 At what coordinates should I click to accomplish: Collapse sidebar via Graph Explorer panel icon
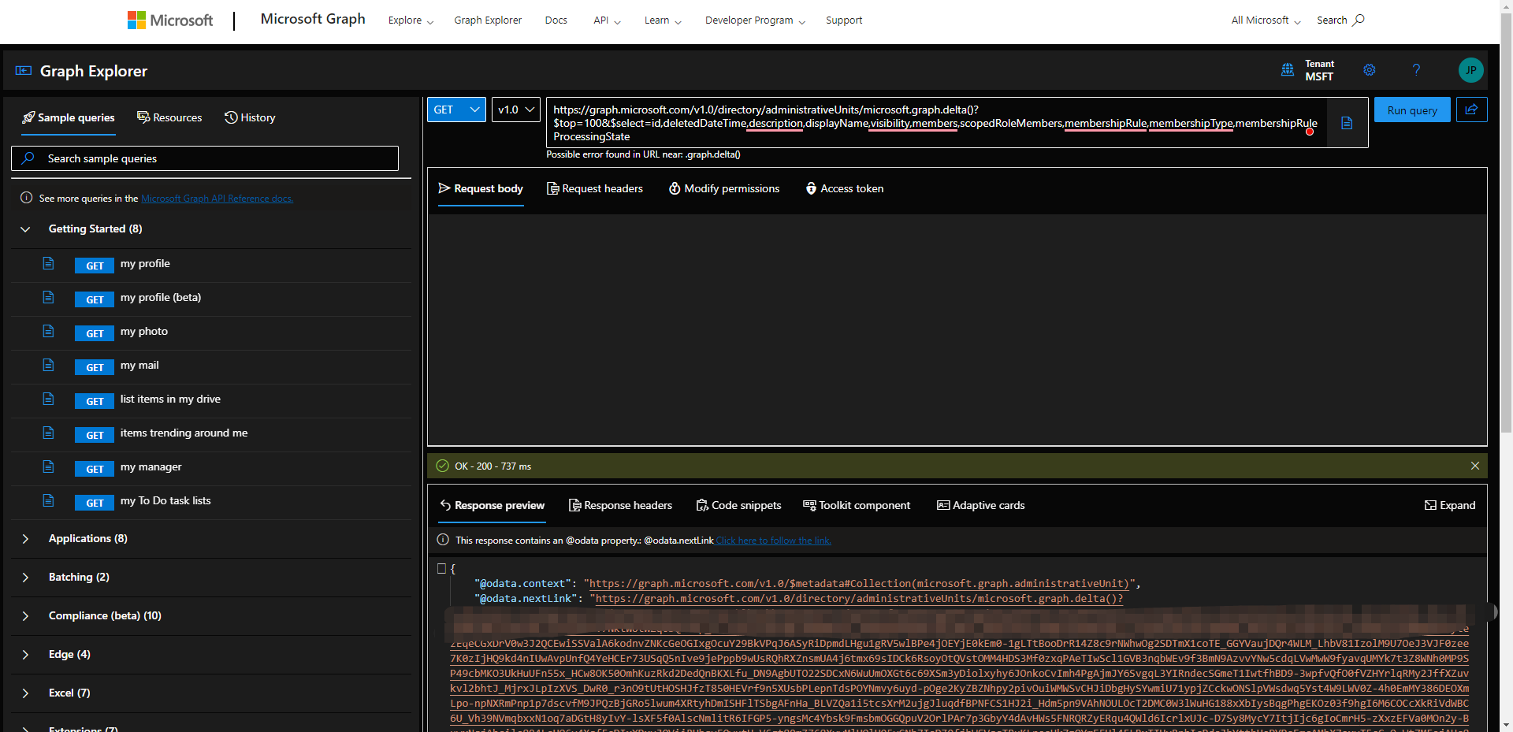click(x=24, y=71)
